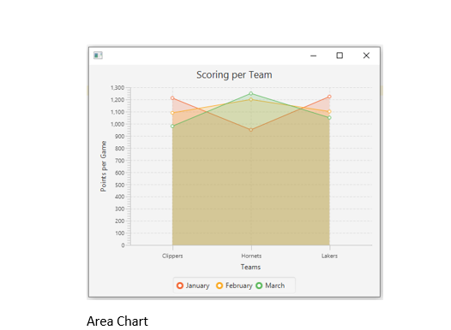Click the February legend marker

(x=219, y=286)
